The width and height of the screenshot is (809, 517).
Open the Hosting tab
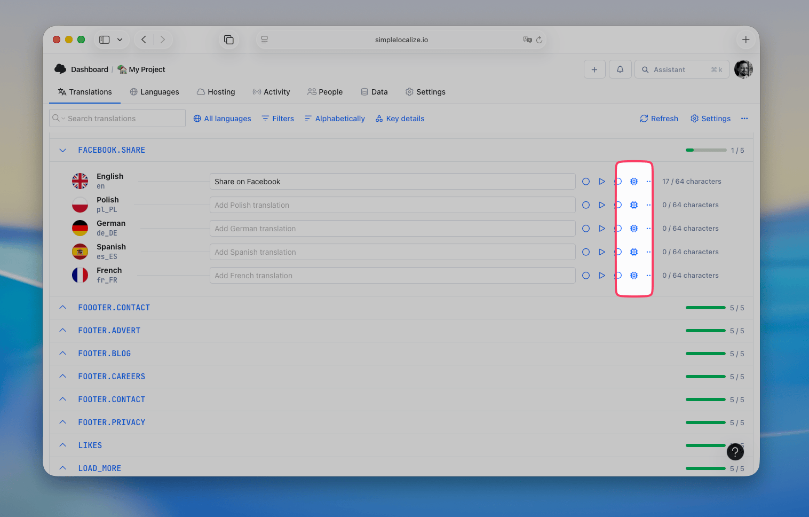(216, 91)
